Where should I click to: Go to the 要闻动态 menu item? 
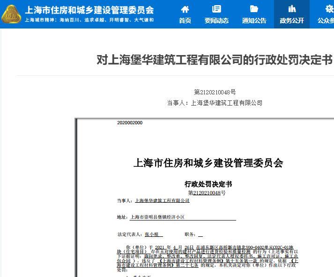click(216, 21)
